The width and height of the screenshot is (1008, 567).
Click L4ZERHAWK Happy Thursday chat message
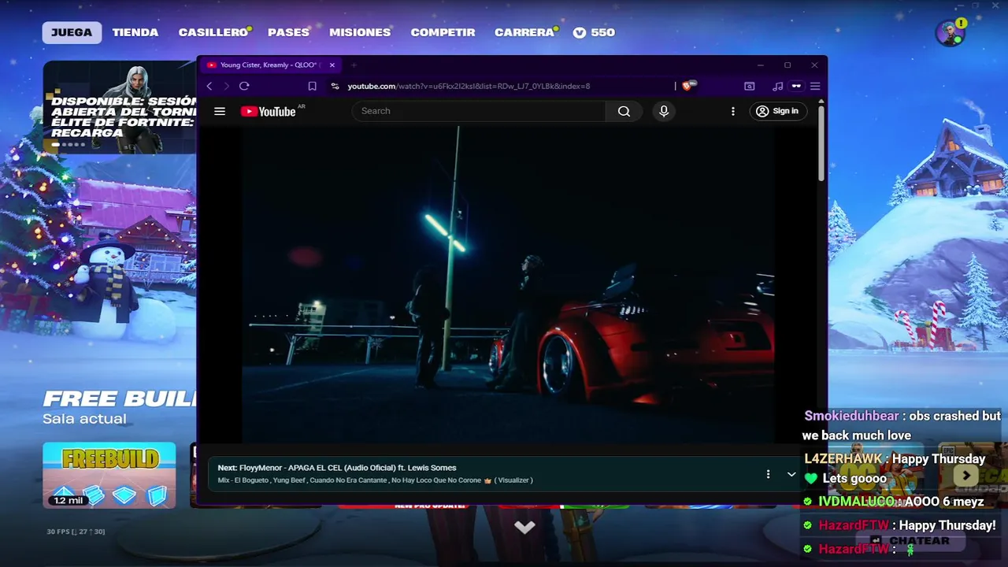point(895,458)
